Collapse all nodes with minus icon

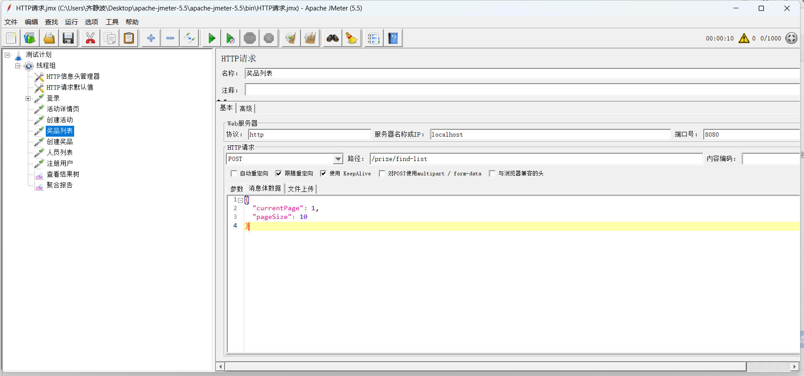(x=170, y=38)
